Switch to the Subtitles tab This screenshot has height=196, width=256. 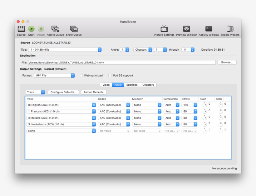(x=131, y=84)
